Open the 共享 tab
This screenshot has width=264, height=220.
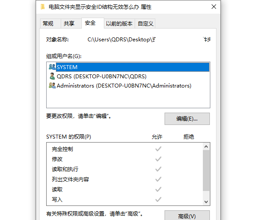(x=69, y=24)
